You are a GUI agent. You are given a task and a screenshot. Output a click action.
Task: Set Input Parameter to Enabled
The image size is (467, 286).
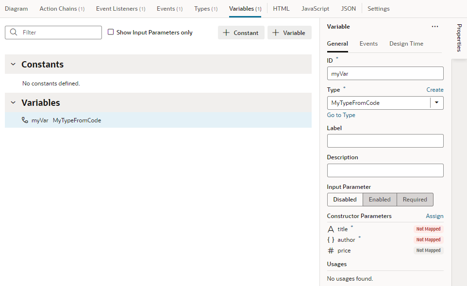(380, 200)
